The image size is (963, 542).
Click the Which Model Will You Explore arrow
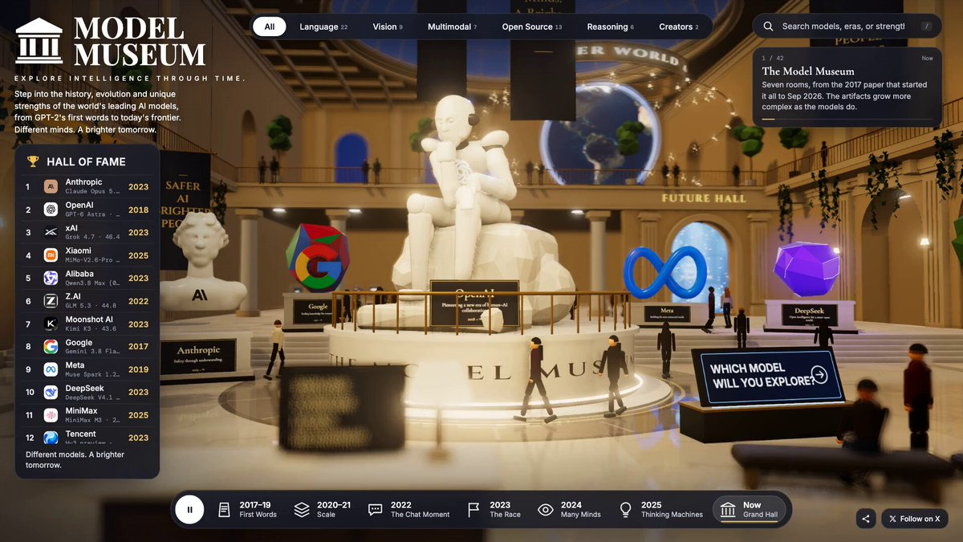[x=819, y=374]
